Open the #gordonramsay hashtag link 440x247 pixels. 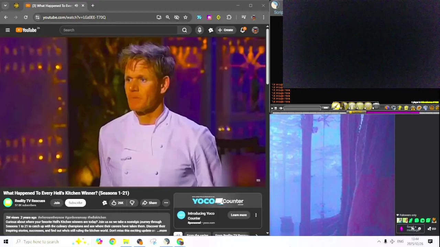point(76,217)
